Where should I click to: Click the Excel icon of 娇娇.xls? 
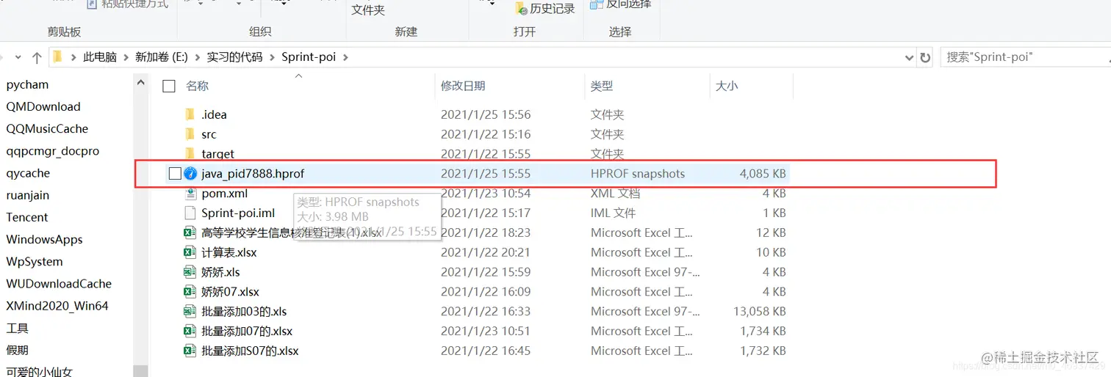[190, 271]
